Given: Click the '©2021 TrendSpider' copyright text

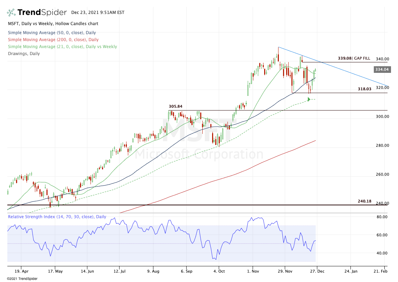Looking at the screenshot, I should click(22, 279).
